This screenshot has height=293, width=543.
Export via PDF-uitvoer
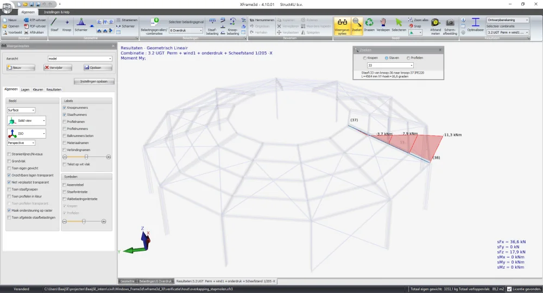(x=35, y=26)
